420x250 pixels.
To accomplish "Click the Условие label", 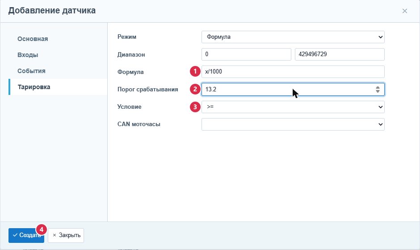I will (x=130, y=107).
